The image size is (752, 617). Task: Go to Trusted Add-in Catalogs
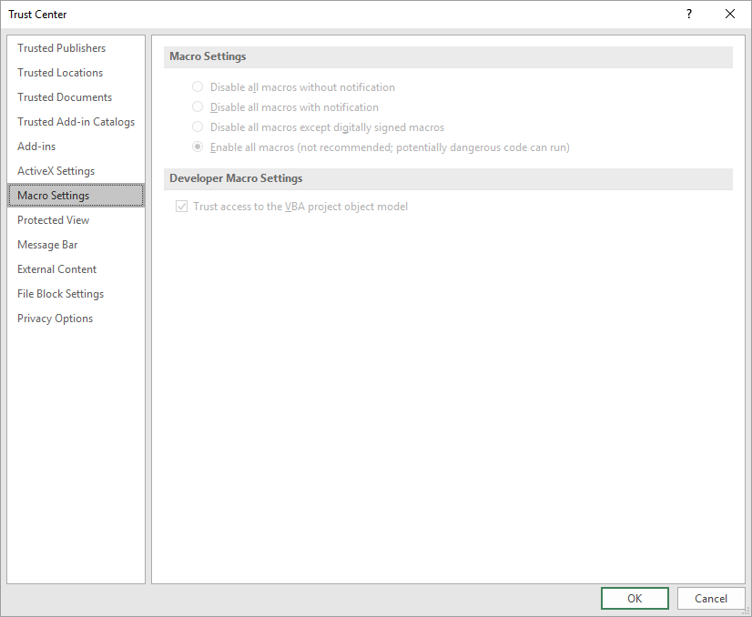(76, 122)
